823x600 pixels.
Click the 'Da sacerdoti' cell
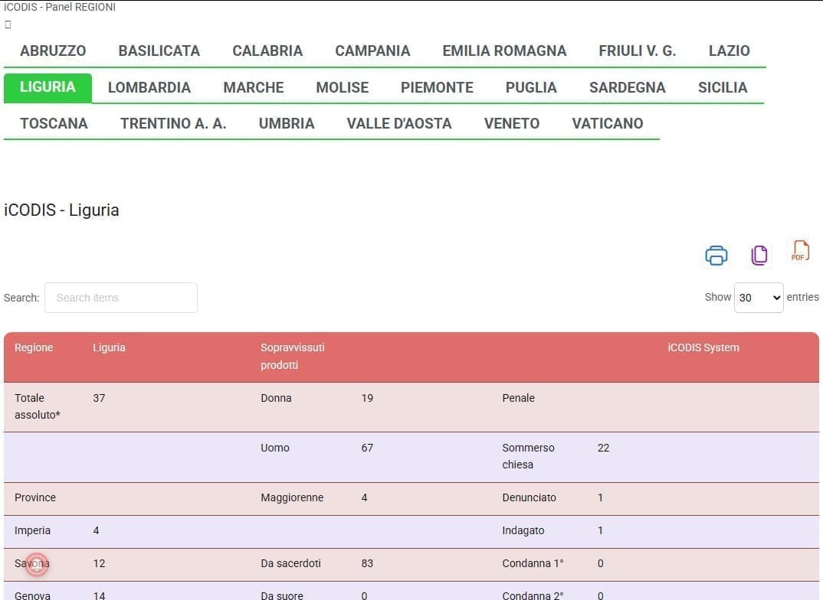(x=290, y=564)
